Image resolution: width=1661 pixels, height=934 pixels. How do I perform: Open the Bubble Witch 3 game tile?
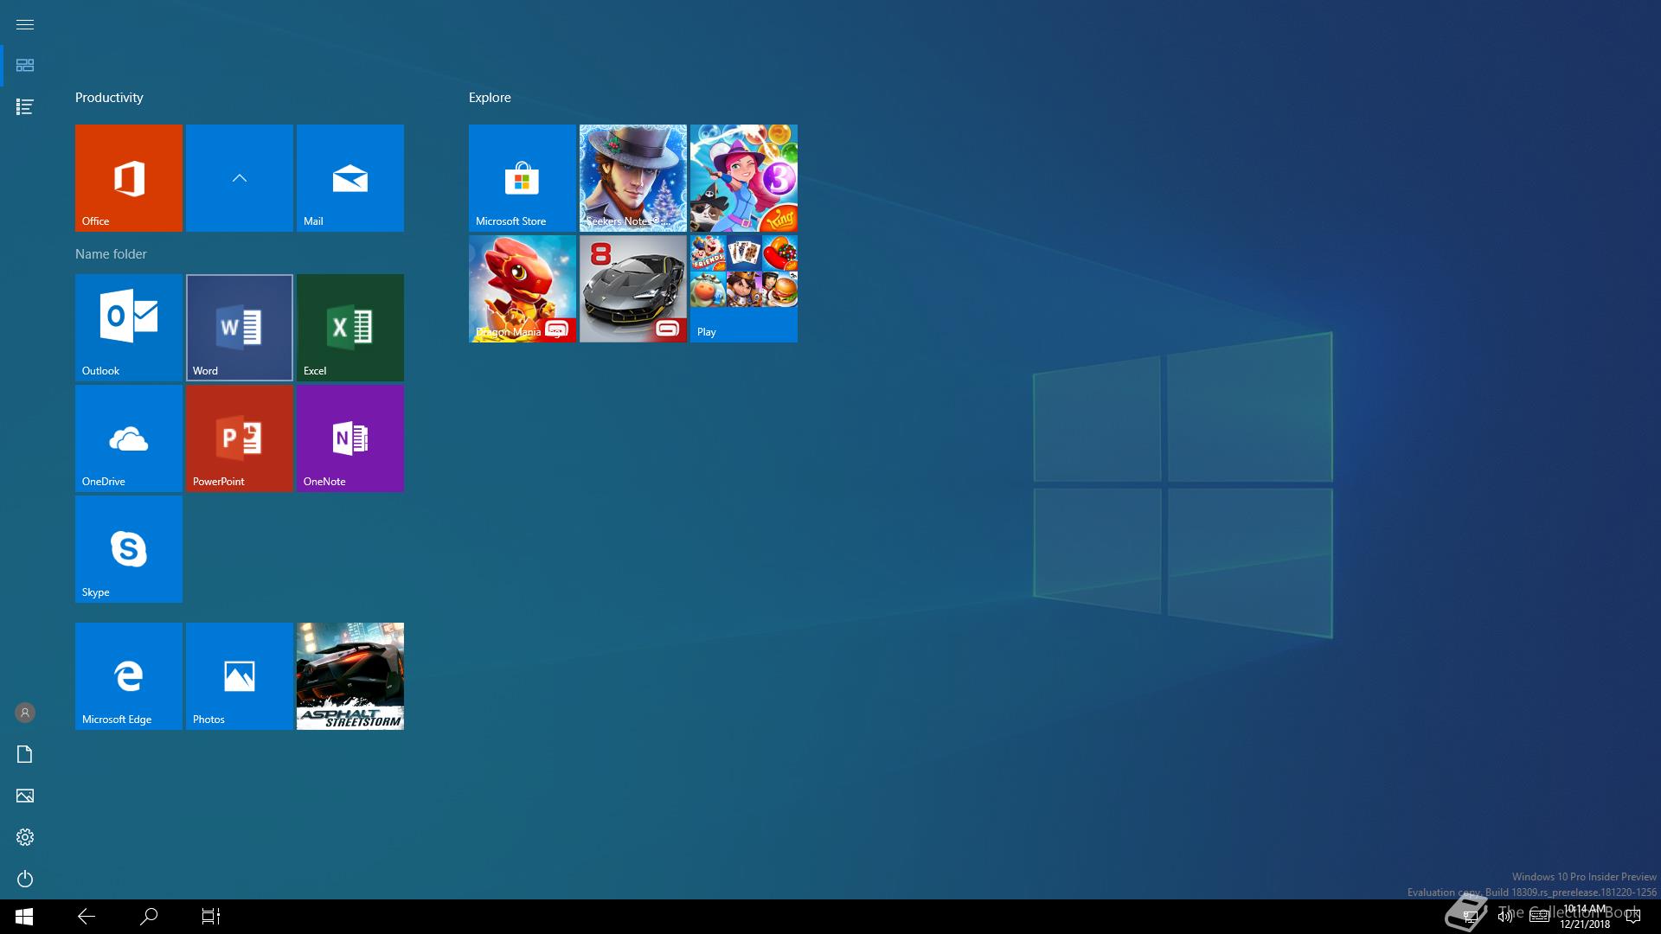pos(744,178)
